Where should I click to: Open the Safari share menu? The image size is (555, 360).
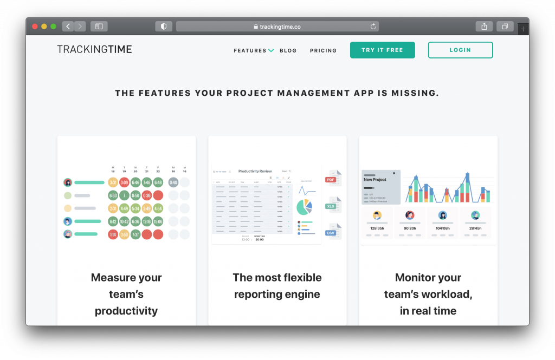(x=484, y=27)
